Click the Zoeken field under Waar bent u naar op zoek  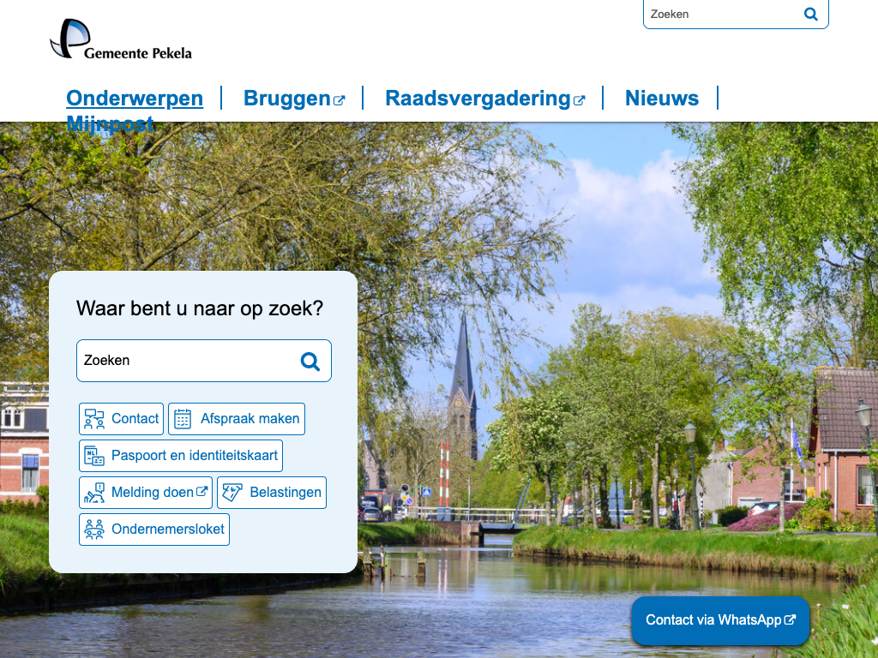click(184, 361)
